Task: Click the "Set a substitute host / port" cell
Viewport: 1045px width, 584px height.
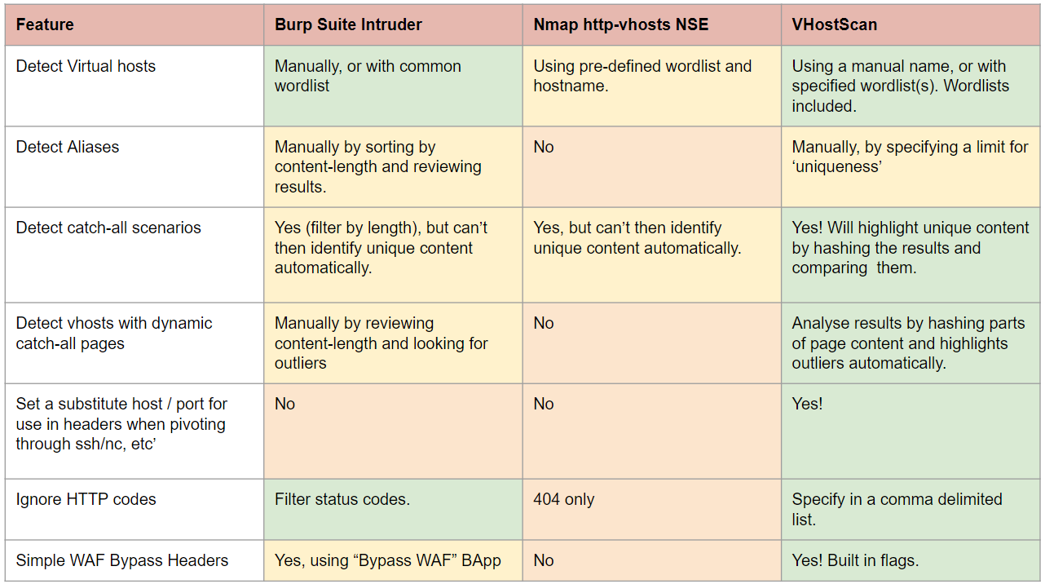Action: pyautogui.click(x=121, y=423)
